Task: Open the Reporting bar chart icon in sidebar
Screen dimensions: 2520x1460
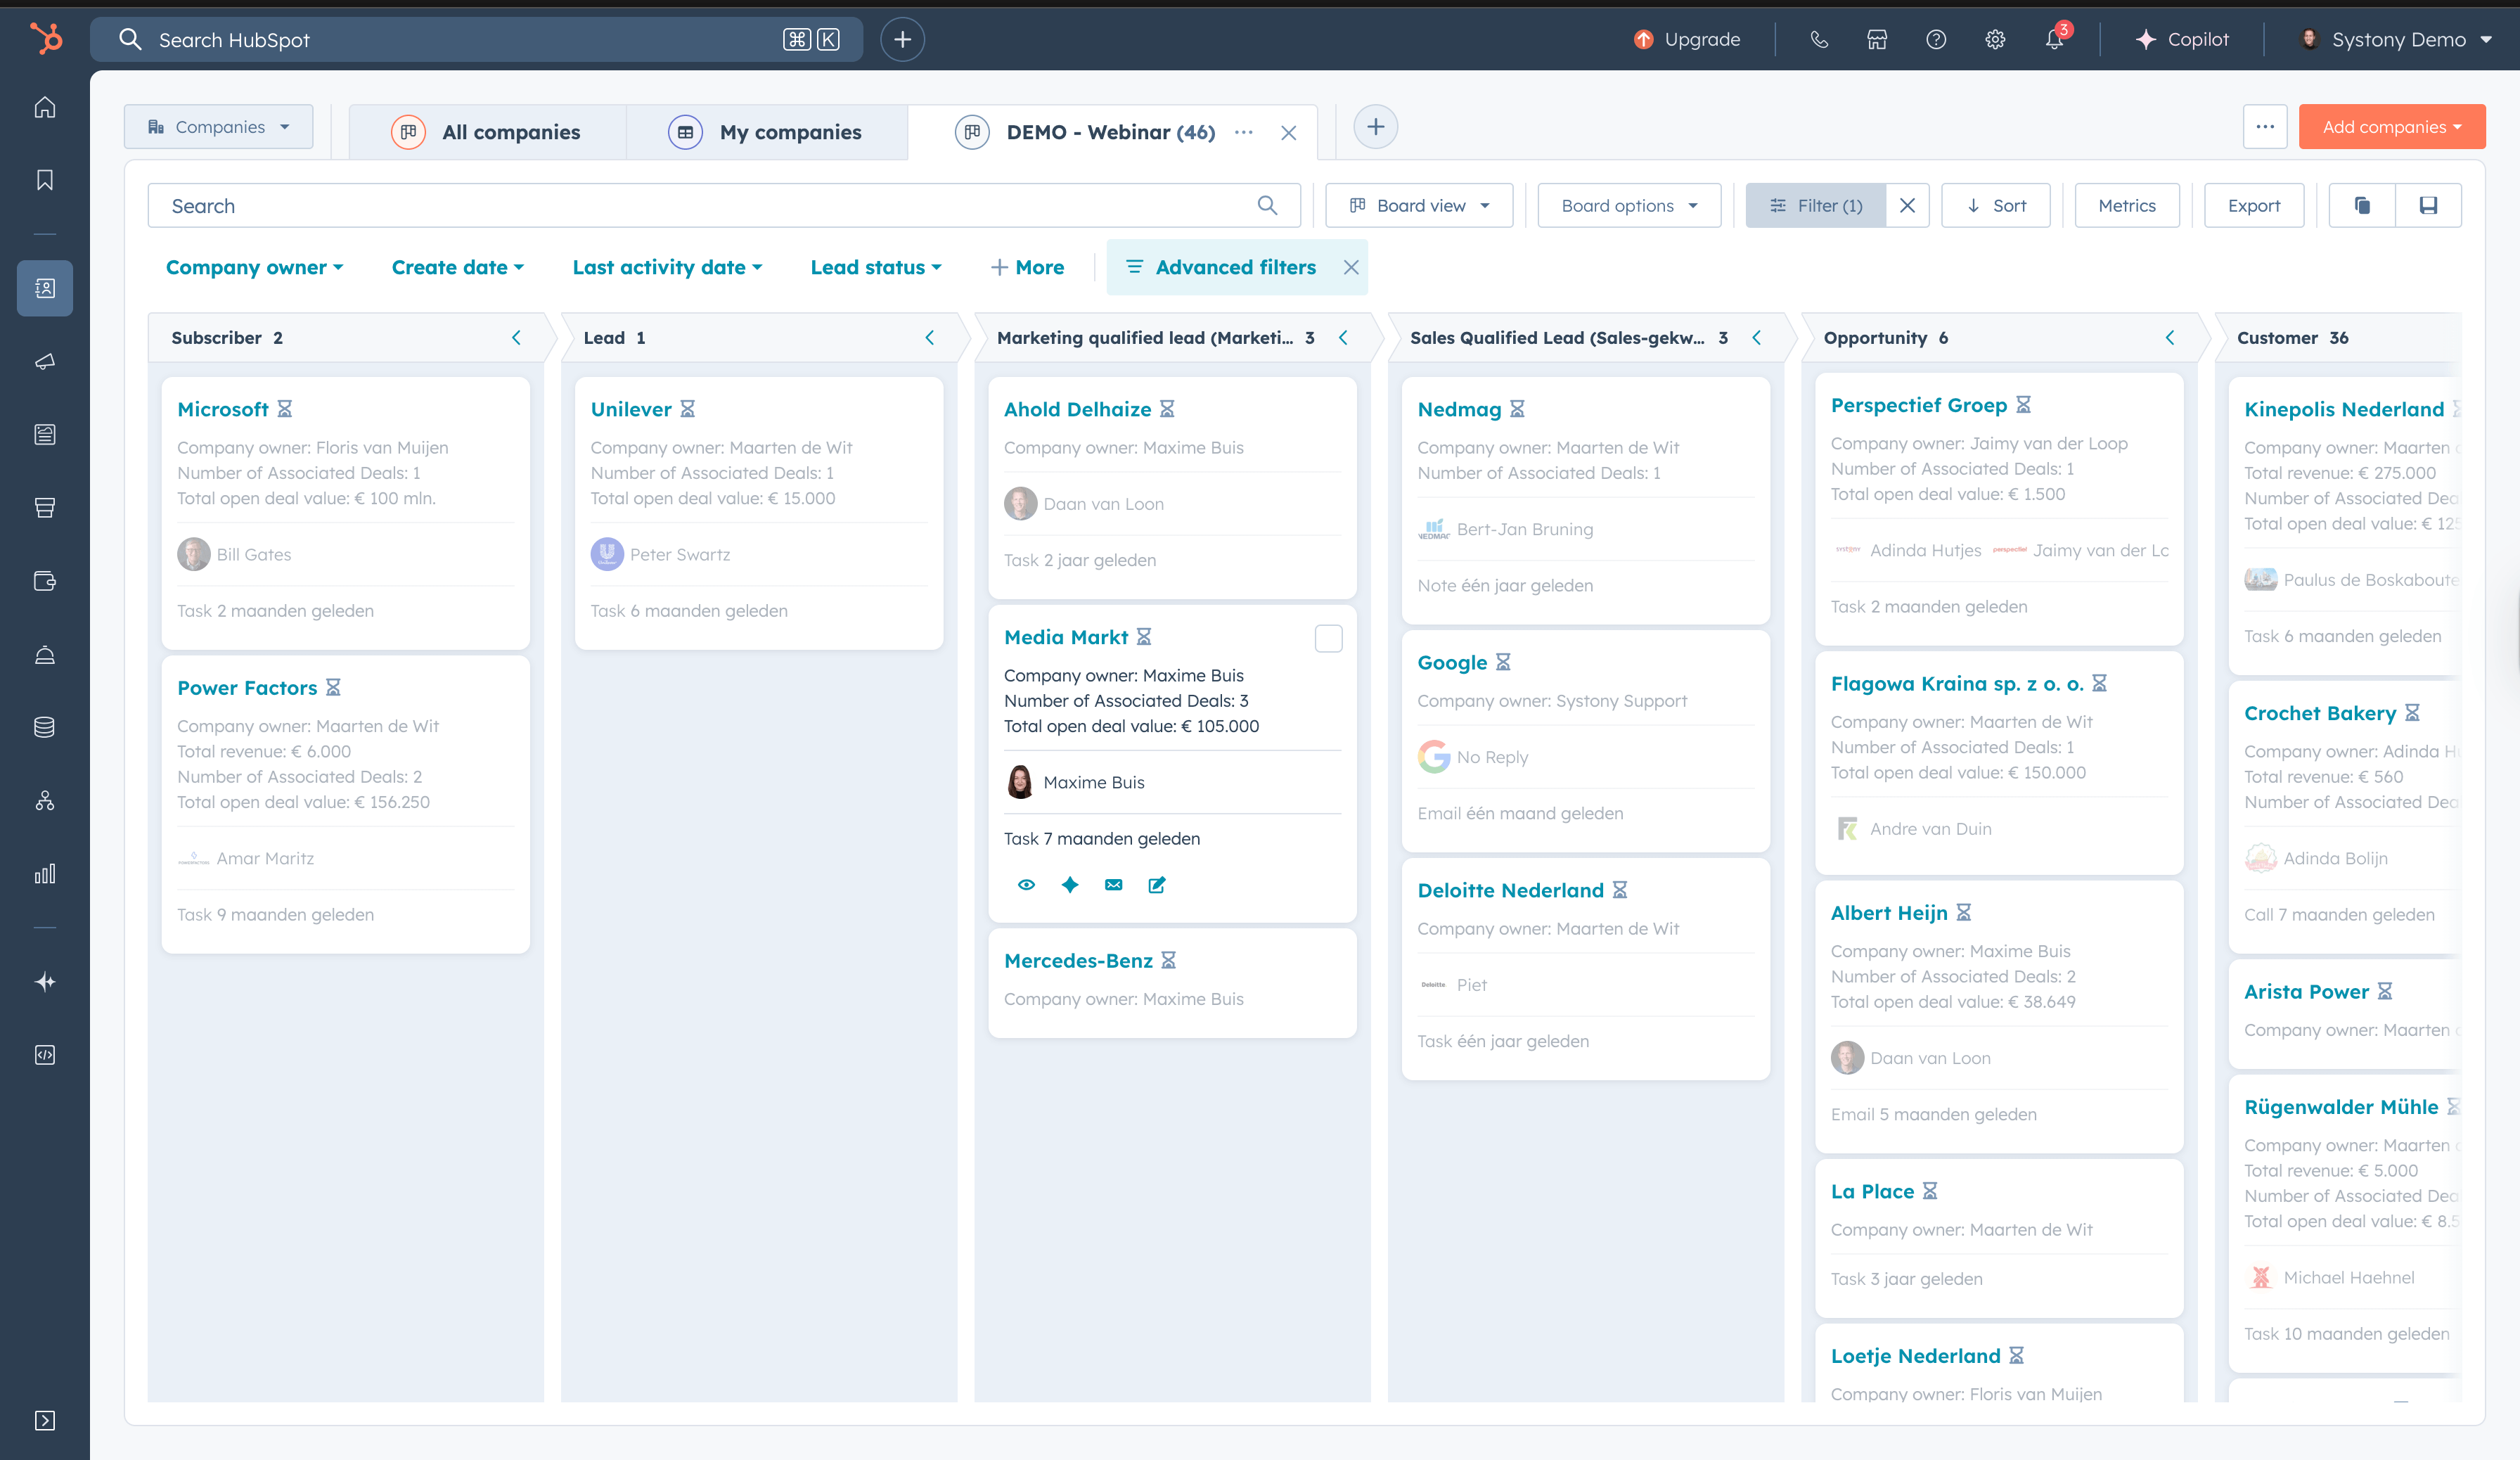Action: point(45,873)
